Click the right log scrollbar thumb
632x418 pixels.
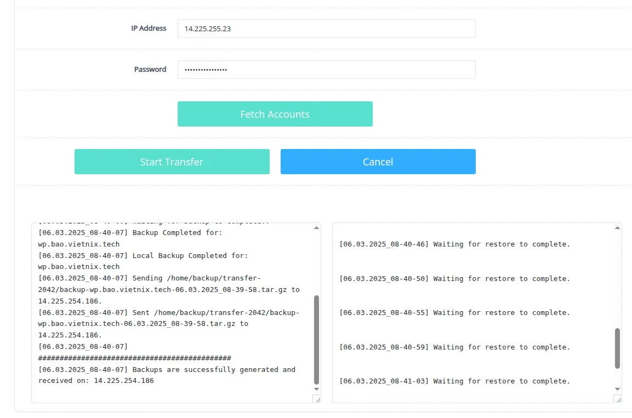[617, 348]
